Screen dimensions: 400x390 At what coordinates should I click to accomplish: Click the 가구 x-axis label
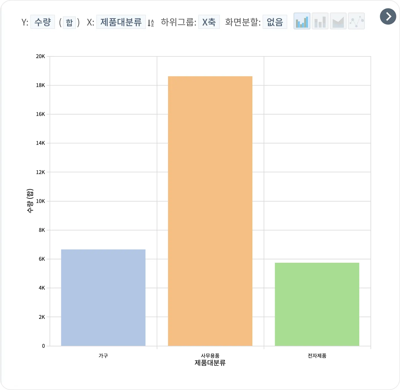(x=103, y=356)
